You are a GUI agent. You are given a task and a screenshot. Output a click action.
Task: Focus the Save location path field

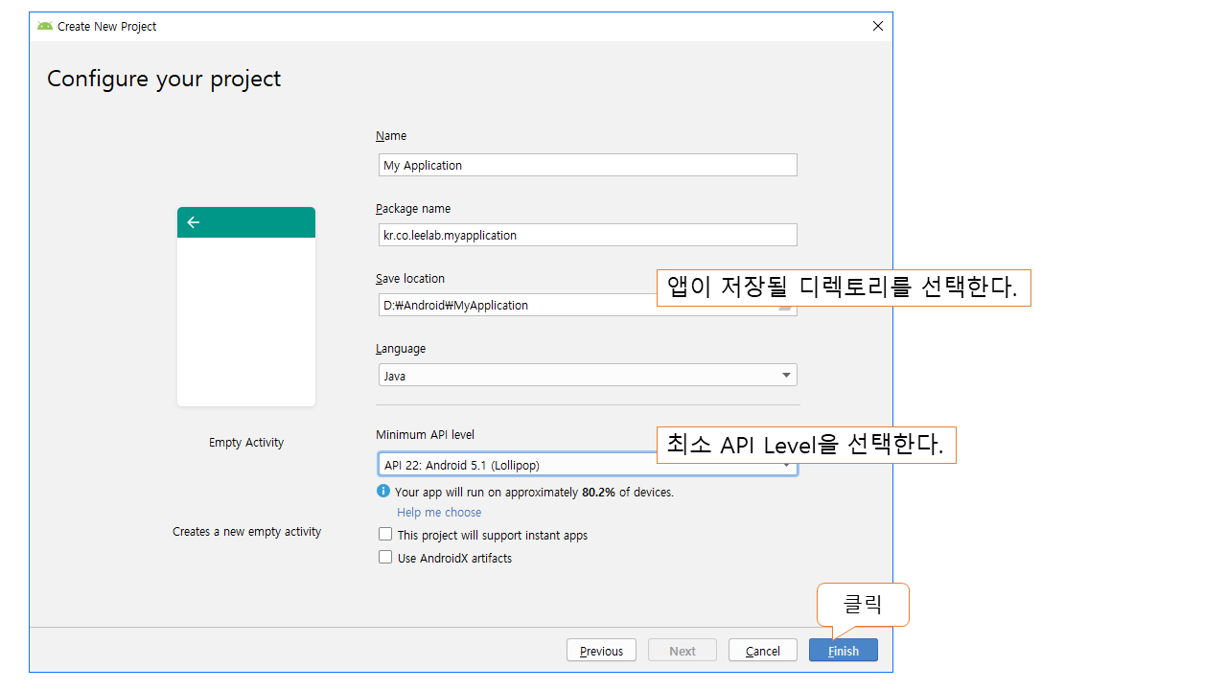pyautogui.click(x=518, y=305)
